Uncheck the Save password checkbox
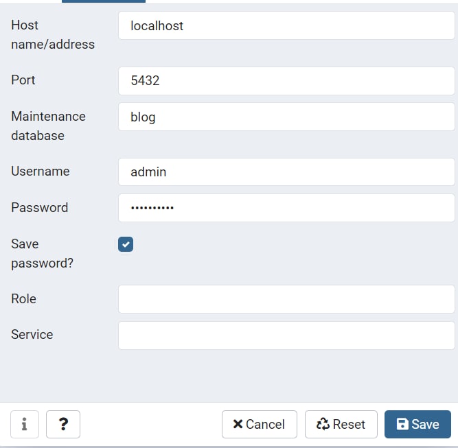458x448 pixels. tap(126, 244)
